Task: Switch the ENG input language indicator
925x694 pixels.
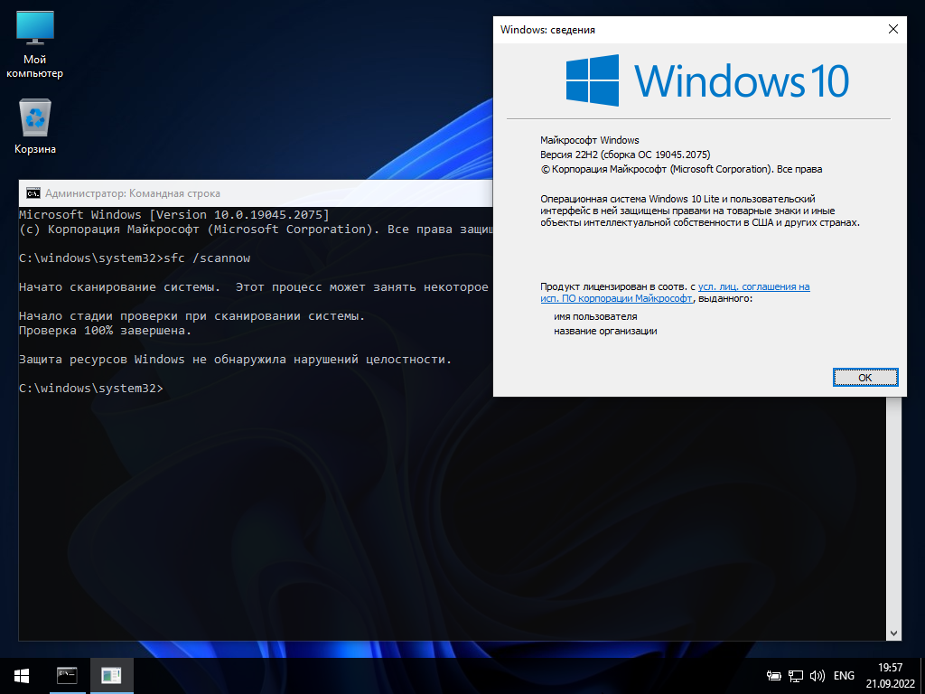Action: pos(844,675)
